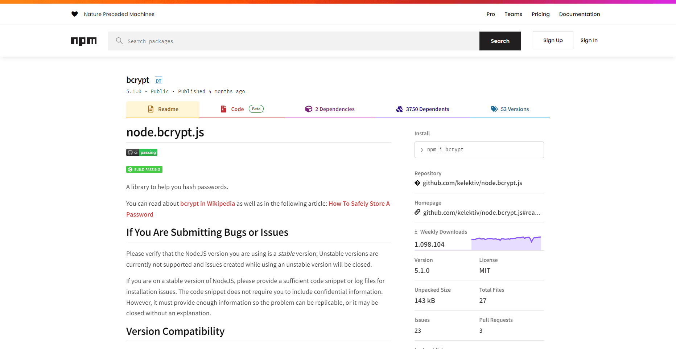The width and height of the screenshot is (676, 349).
Task: Switch to the Code tab
Action: (x=242, y=109)
